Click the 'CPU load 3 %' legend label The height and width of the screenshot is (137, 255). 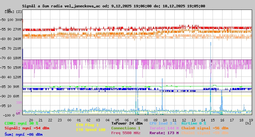pyautogui.click(x=163, y=123)
